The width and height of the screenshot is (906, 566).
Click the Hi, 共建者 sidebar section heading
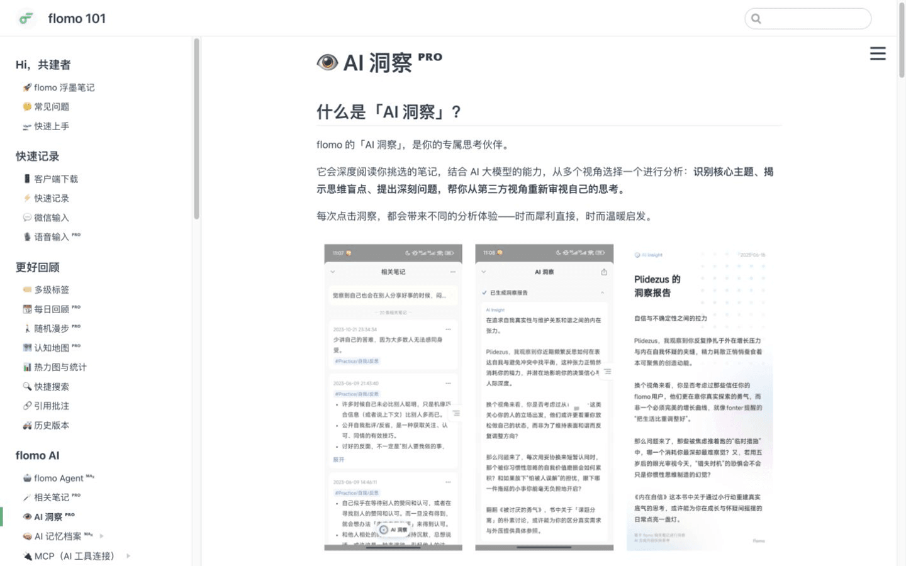tap(43, 65)
